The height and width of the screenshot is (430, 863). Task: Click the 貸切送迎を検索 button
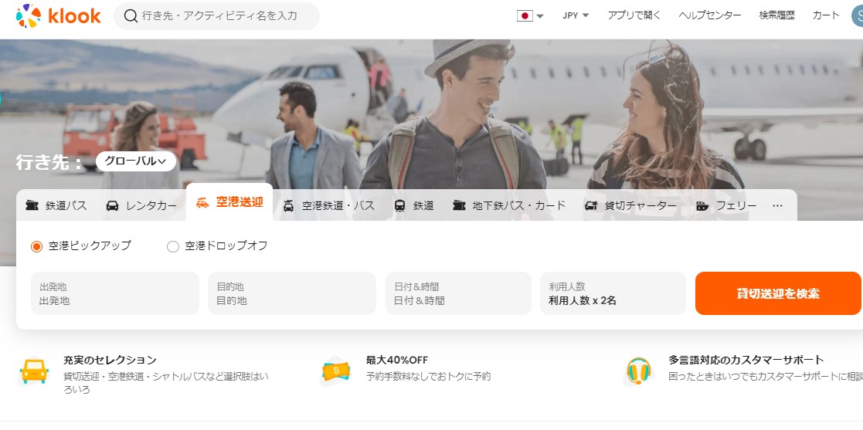coord(778,293)
